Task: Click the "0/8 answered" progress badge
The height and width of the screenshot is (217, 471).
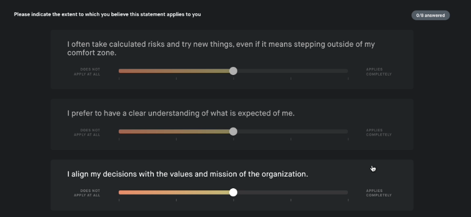Action: 431,15
